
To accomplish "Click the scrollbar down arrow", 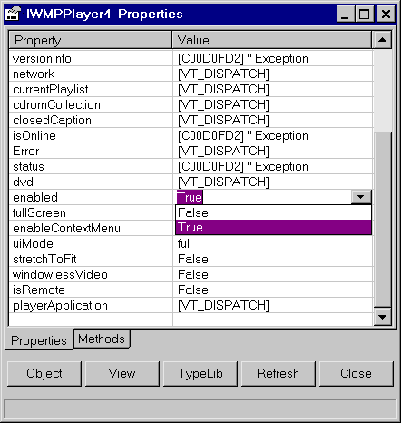I will pyautogui.click(x=383, y=317).
